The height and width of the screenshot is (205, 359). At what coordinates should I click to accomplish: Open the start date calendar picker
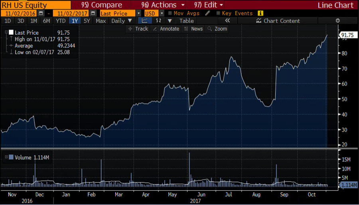pos(41,13)
